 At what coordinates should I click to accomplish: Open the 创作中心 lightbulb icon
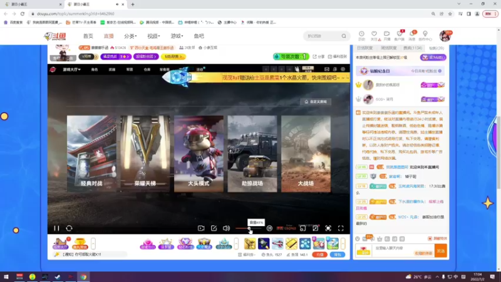pos(425,36)
